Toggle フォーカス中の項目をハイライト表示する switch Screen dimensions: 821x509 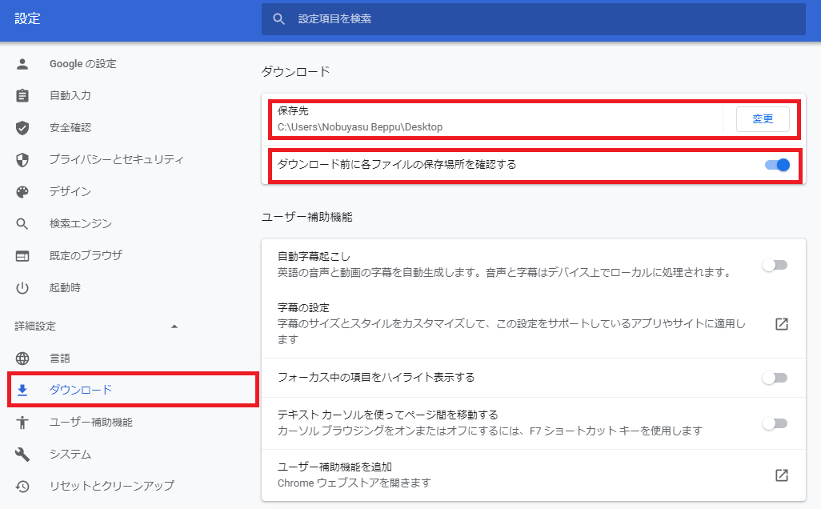[775, 377]
